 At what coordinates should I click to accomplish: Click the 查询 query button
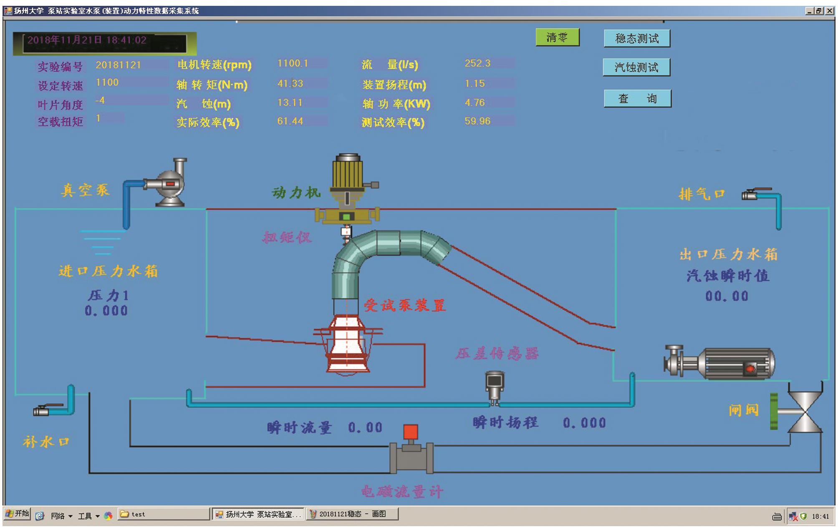pos(637,99)
